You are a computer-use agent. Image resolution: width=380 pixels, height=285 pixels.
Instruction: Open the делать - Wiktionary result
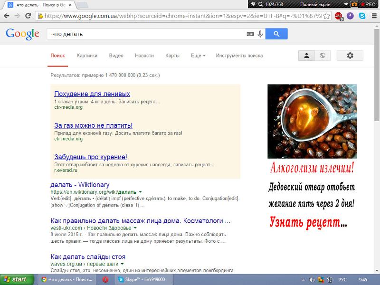(80, 185)
